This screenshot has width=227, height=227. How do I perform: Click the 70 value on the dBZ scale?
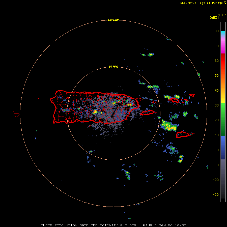point(217,46)
